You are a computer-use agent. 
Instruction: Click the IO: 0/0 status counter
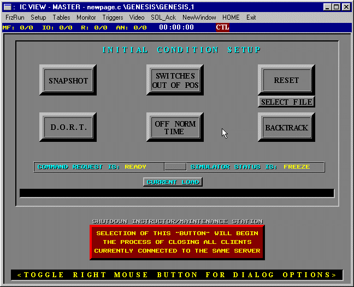click(x=57, y=27)
